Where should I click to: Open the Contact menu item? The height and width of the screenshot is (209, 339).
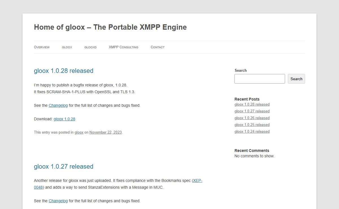point(158,47)
